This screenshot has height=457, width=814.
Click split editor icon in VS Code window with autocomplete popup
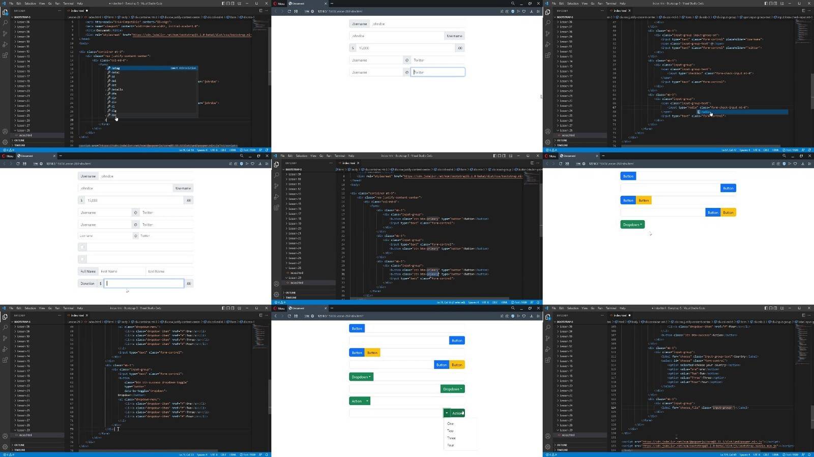261,10
